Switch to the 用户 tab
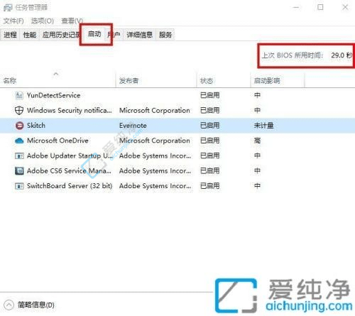This screenshot has height=316, width=355. point(114,35)
